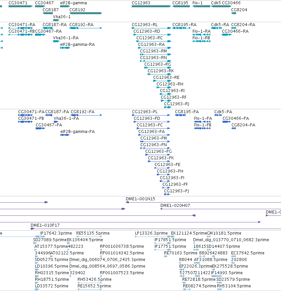Open transcript CG8195-RA label
The image size is (281, 291).
click(185, 25)
